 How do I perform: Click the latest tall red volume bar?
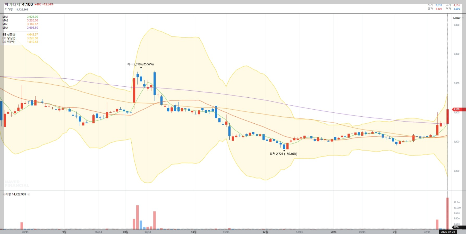click(447, 213)
